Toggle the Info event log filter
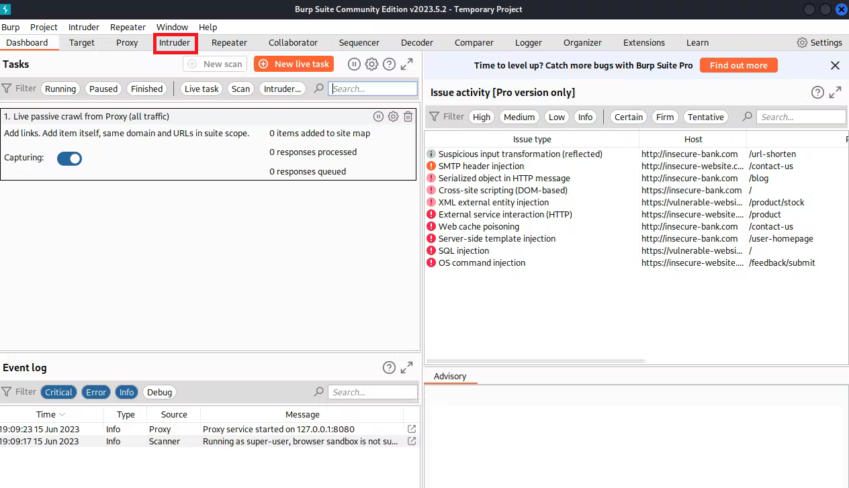The width and height of the screenshot is (849, 488). coord(127,392)
